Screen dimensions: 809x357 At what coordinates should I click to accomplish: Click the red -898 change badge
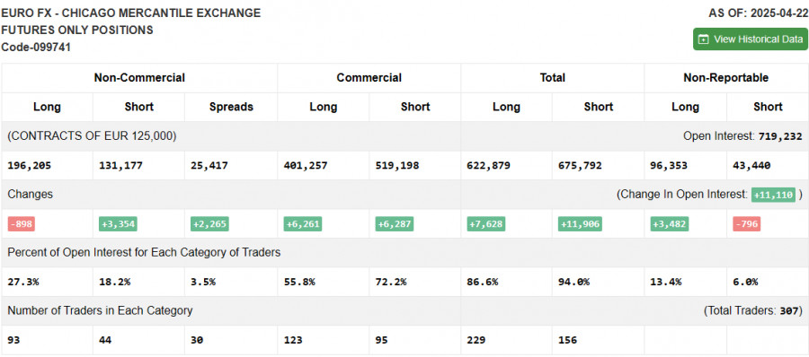22,224
